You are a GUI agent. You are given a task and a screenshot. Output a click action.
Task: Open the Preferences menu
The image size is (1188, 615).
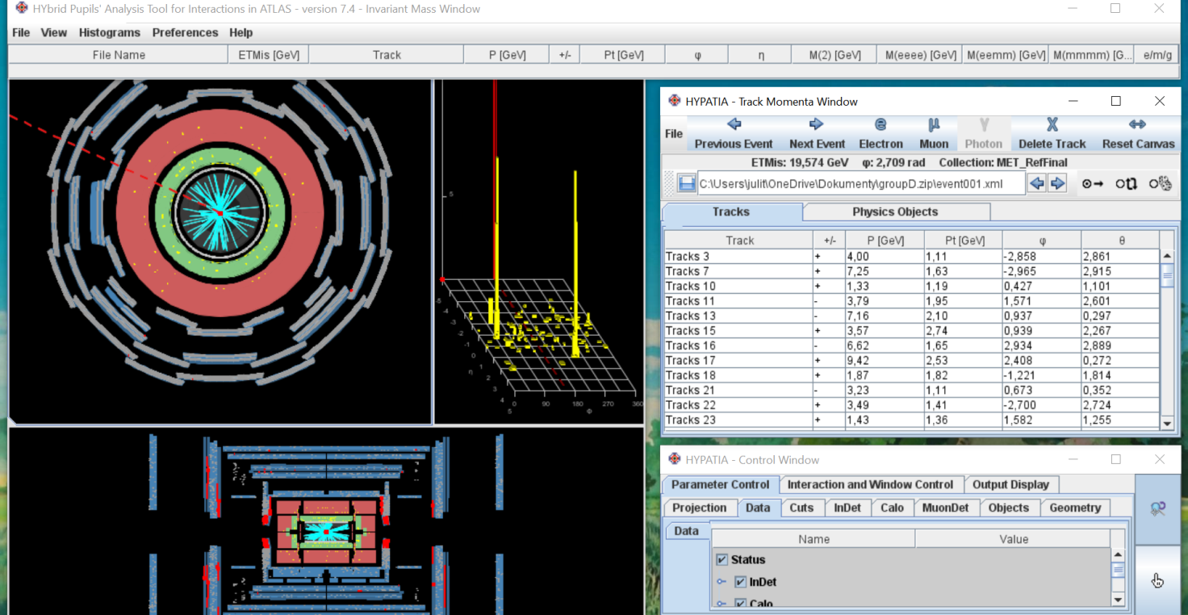click(185, 32)
